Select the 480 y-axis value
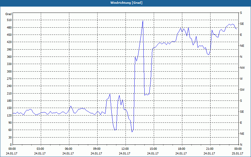 tap(9, 27)
